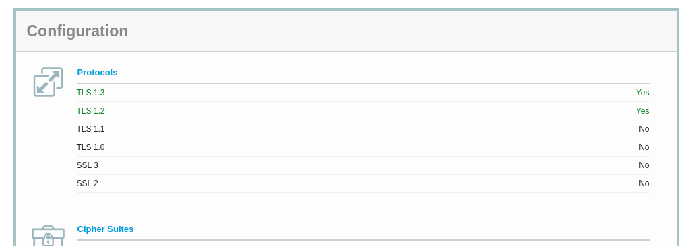Click the Cipher Suites briefcase lock icon

(x=49, y=236)
